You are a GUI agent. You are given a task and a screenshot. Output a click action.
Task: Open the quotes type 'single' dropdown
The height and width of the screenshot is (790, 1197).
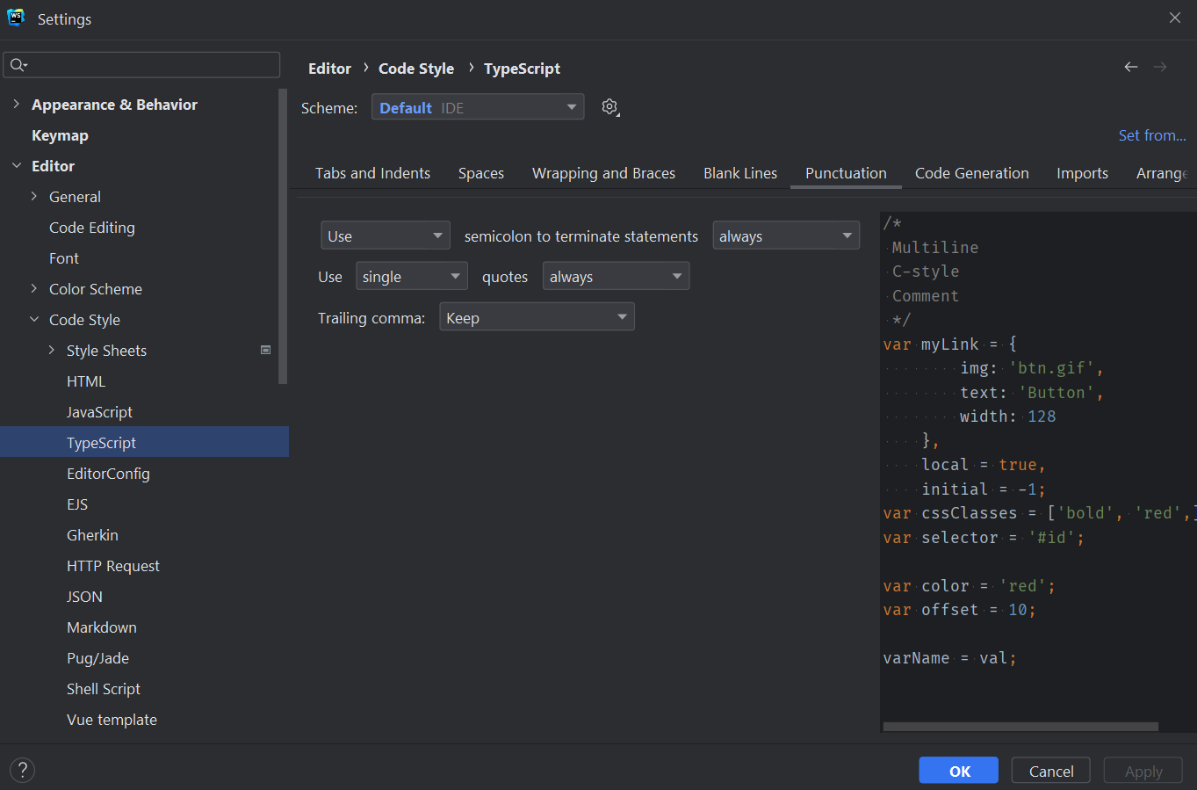coord(411,277)
